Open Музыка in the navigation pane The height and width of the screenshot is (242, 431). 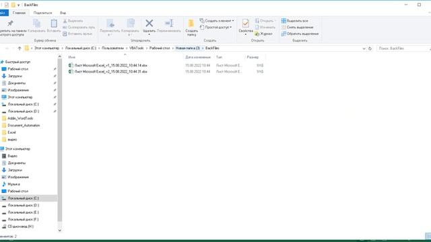pos(13,184)
